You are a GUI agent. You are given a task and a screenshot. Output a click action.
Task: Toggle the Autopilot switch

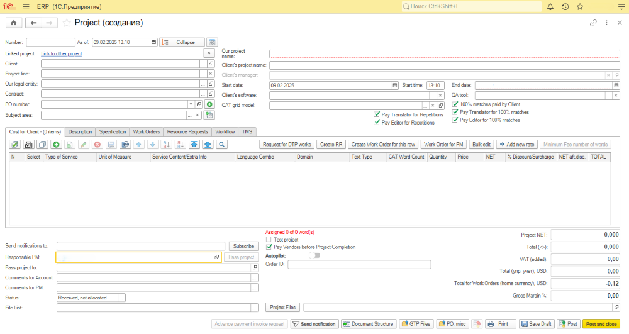[x=314, y=255]
